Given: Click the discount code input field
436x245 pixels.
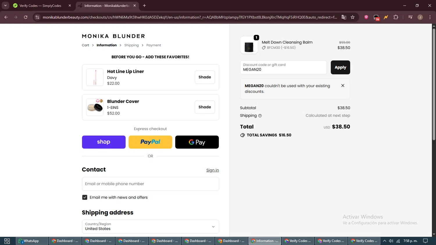Looking at the screenshot, I should pyautogui.click(x=283, y=67).
